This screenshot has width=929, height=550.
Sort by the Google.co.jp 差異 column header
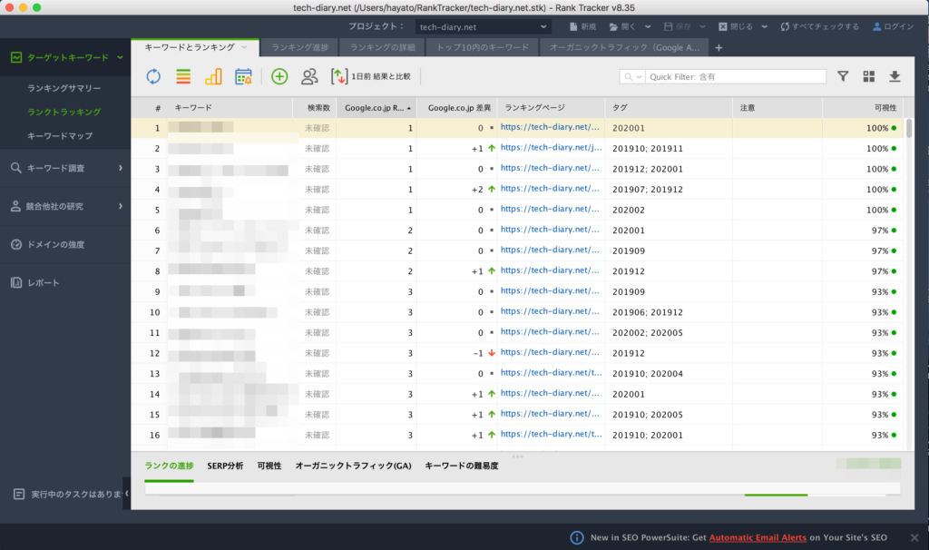[457, 108]
